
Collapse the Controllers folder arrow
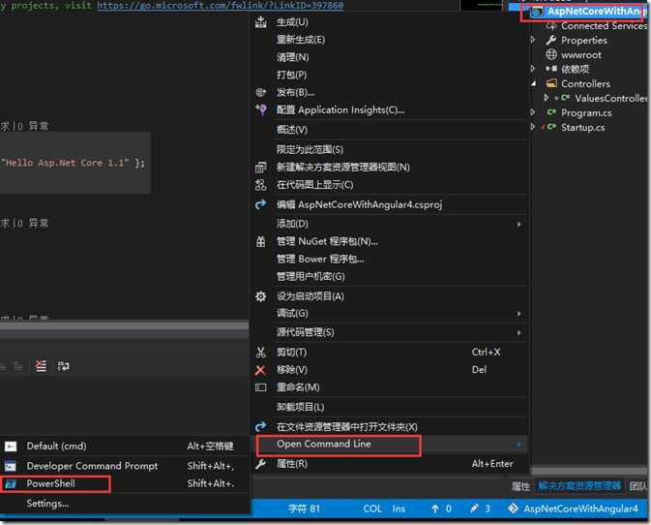pos(534,83)
